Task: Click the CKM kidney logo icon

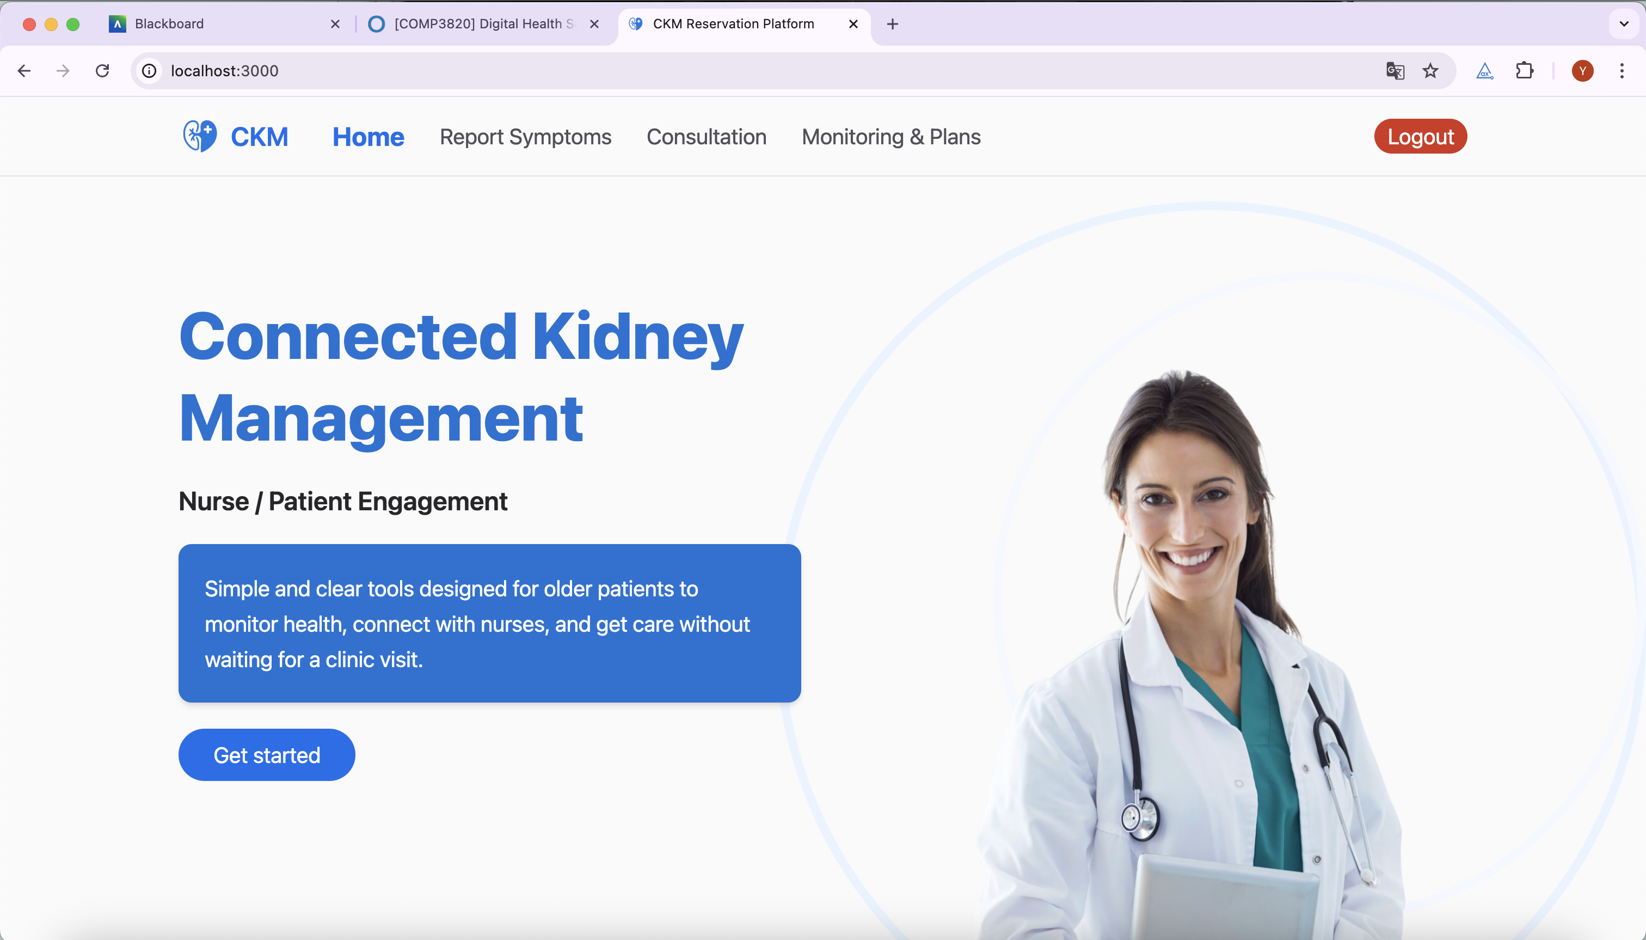Action: coord(199,136)
